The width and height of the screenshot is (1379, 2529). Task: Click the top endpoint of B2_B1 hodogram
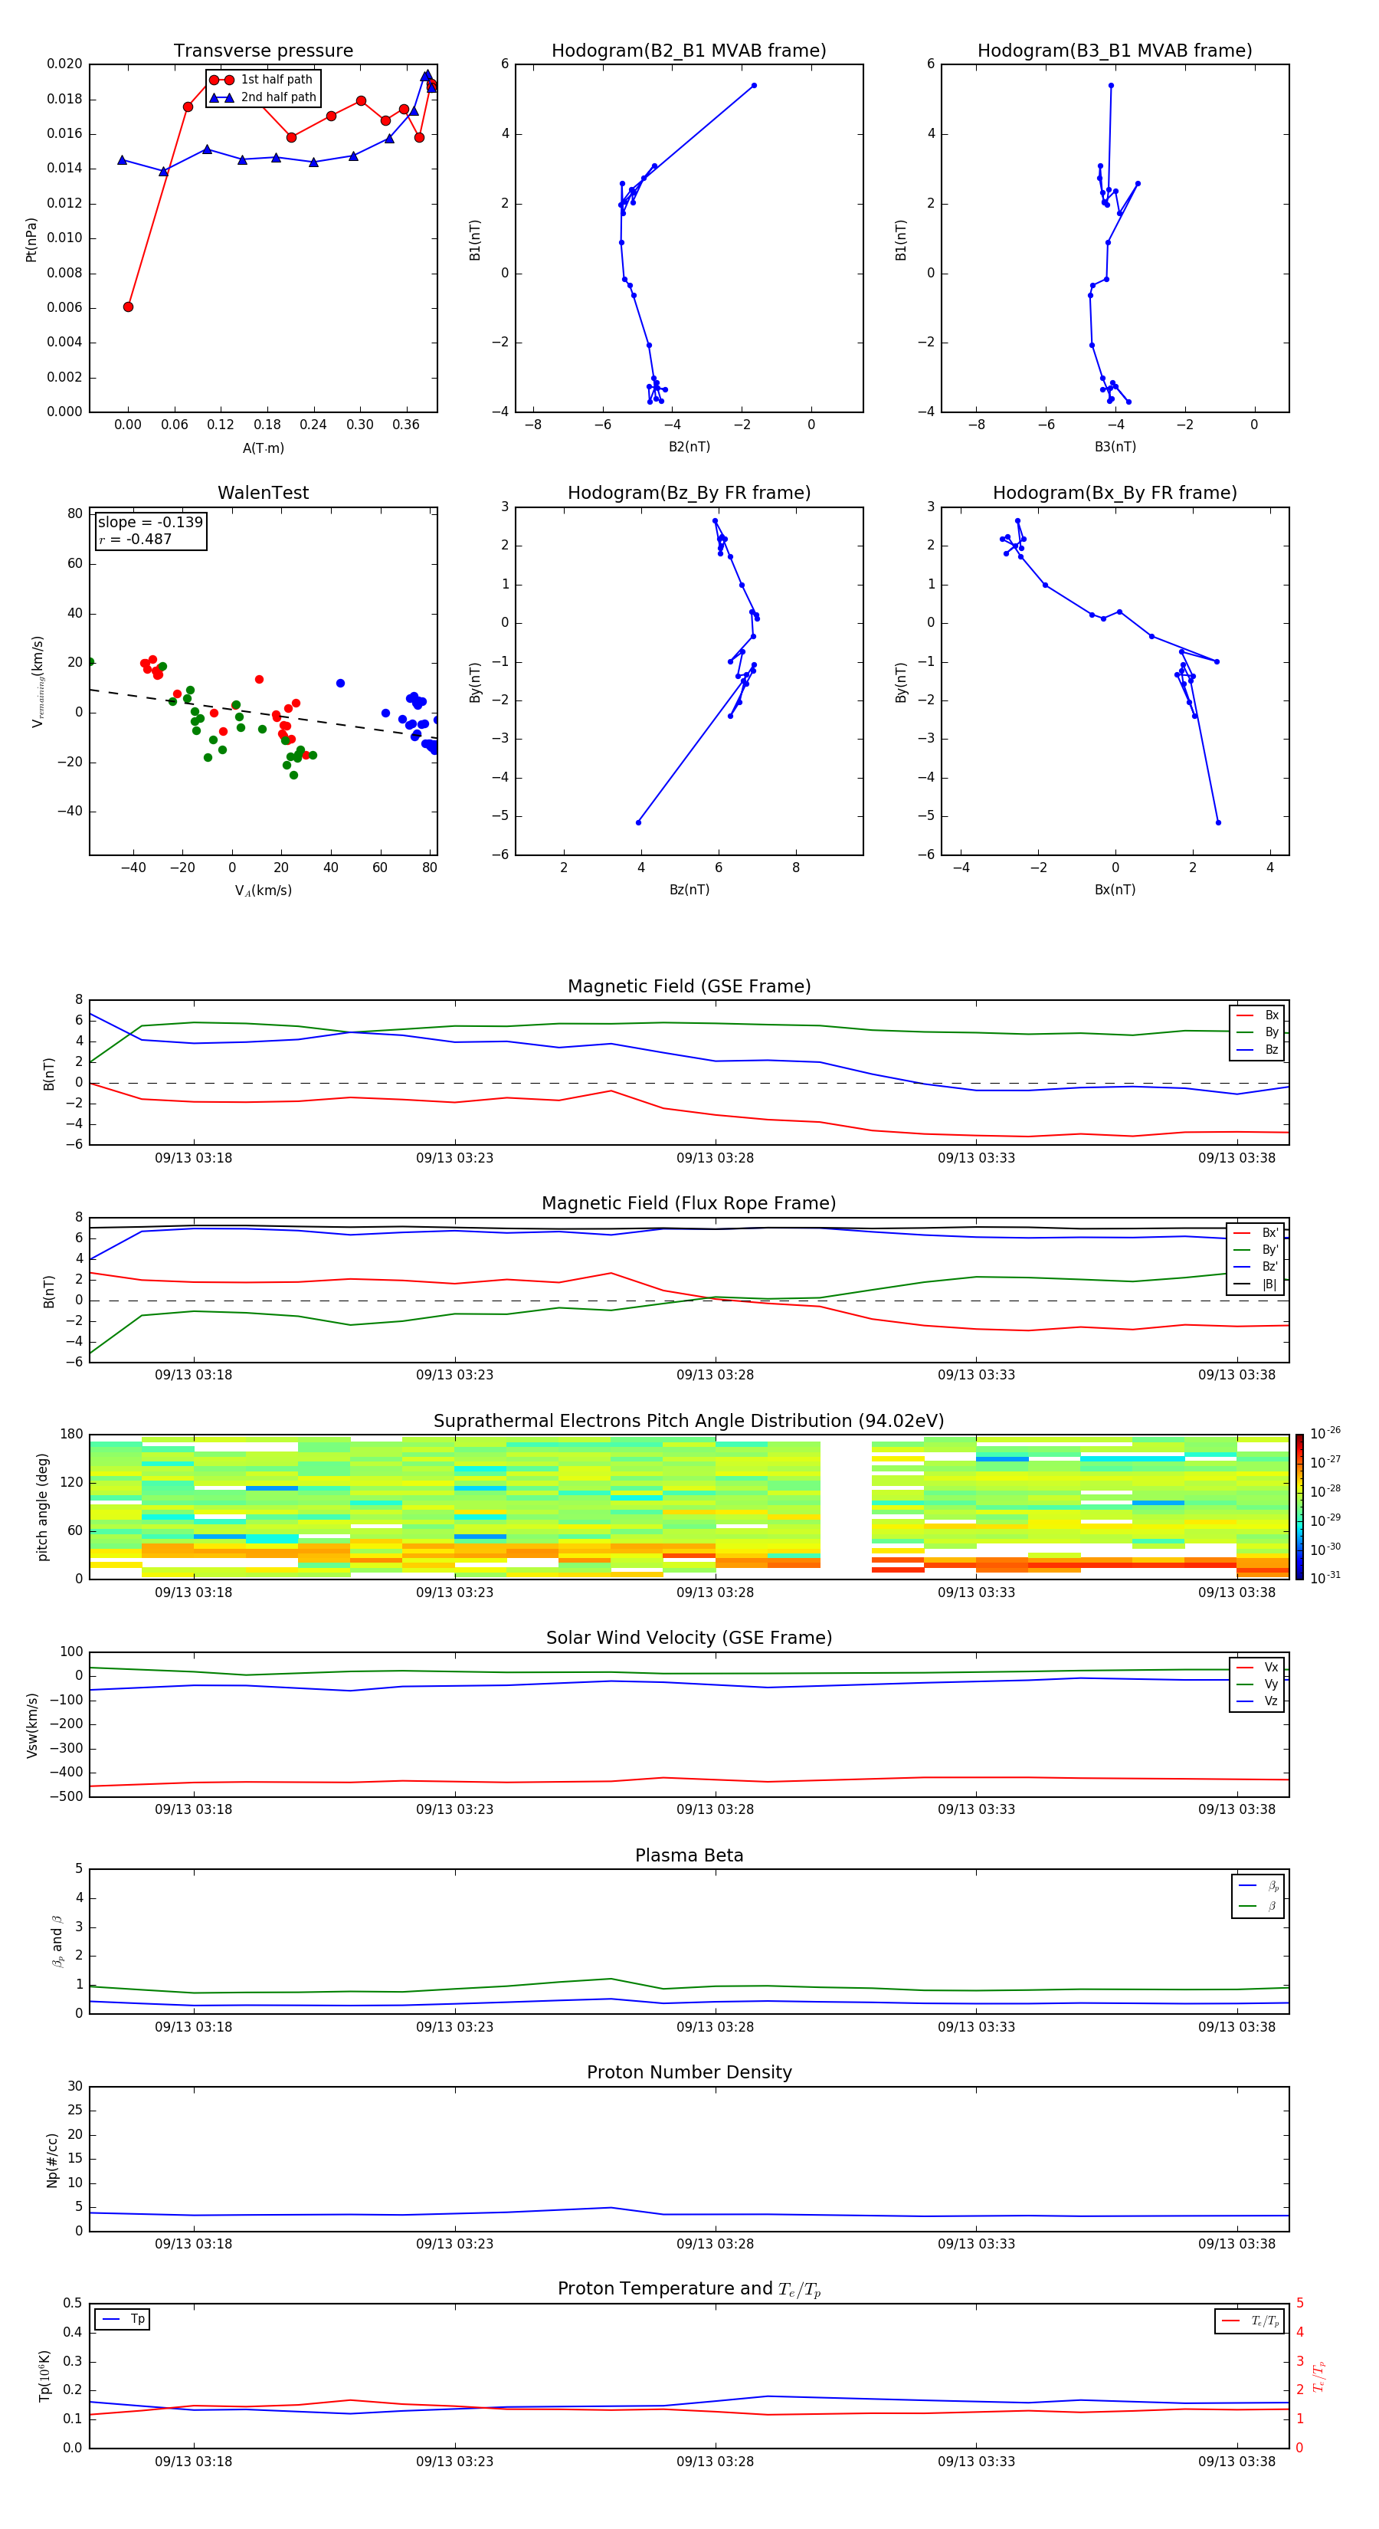pyautogui.click(x=754, y=85)
